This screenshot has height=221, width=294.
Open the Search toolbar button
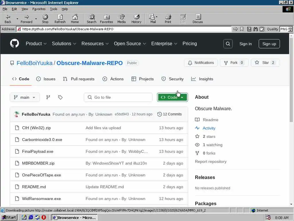click(92, 19)
